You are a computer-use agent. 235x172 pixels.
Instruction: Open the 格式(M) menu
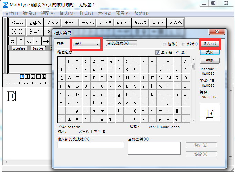[67, 13]
